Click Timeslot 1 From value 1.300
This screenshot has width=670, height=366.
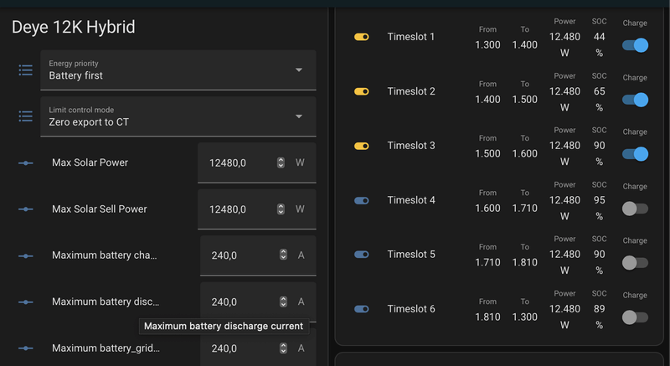pyautogui.click(x=487, y=45)
